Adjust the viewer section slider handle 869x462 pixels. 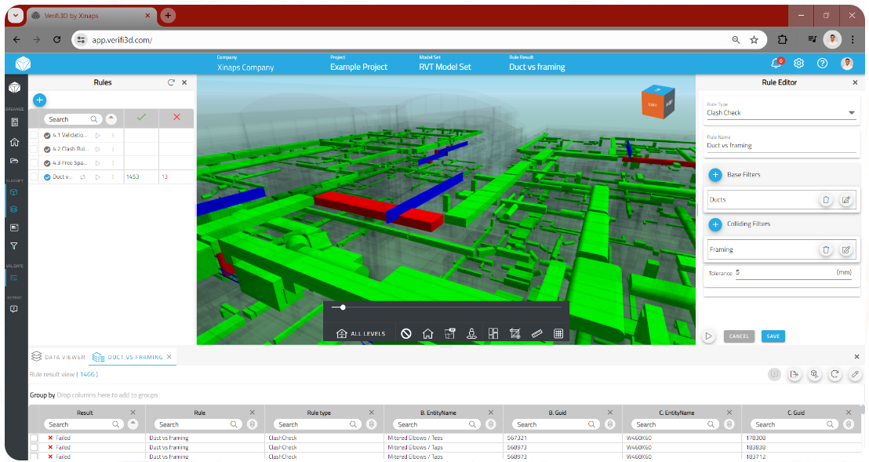[x=343, y=307]
